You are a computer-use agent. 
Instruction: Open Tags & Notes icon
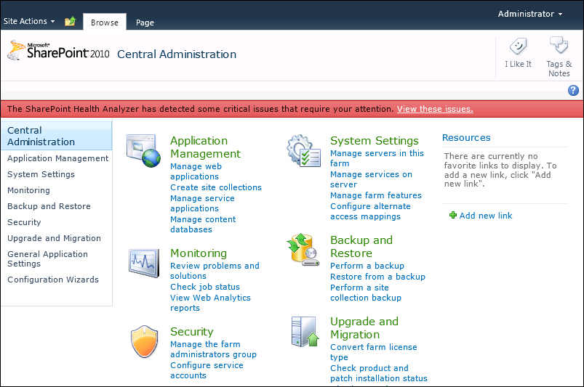click(x=559, y=45)
